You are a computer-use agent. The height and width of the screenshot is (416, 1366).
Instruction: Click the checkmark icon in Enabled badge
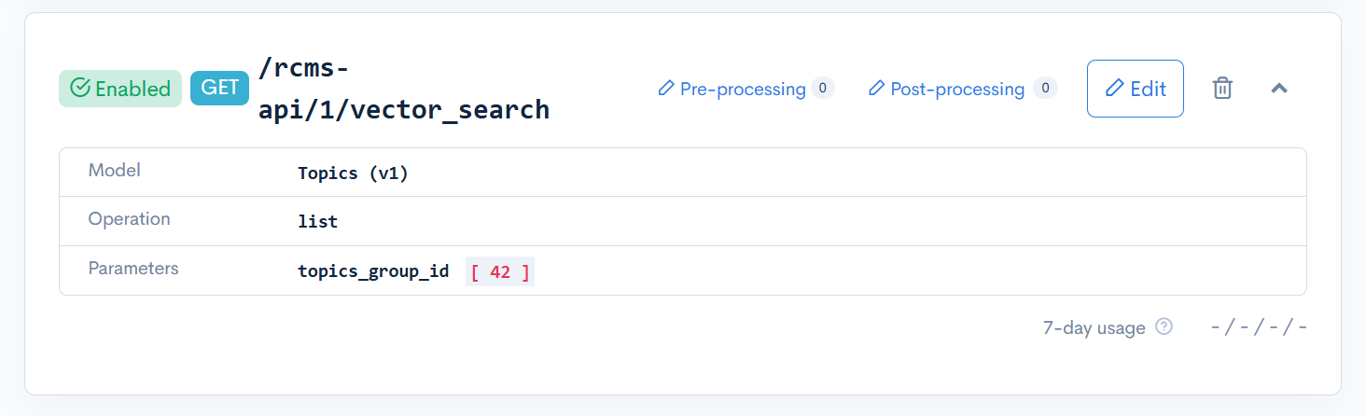pyautogui.click(x=80, y=89)
